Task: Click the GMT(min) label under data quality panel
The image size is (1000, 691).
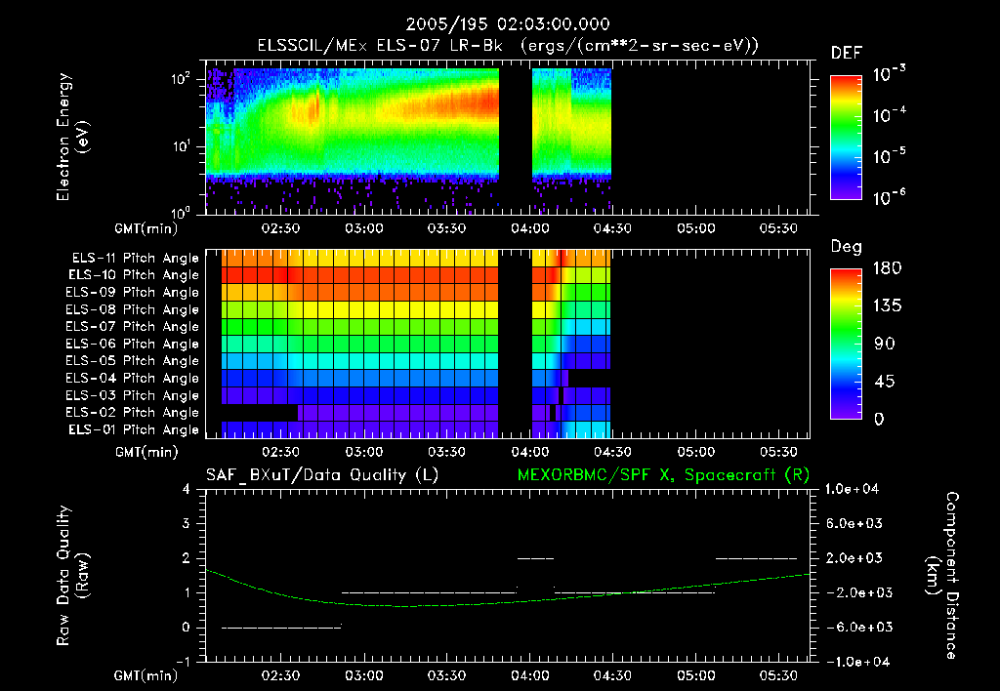Action: (146, 675)
